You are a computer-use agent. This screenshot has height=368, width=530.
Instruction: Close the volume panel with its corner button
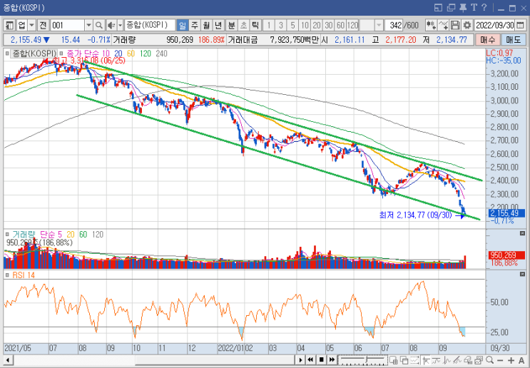point(522,233)
